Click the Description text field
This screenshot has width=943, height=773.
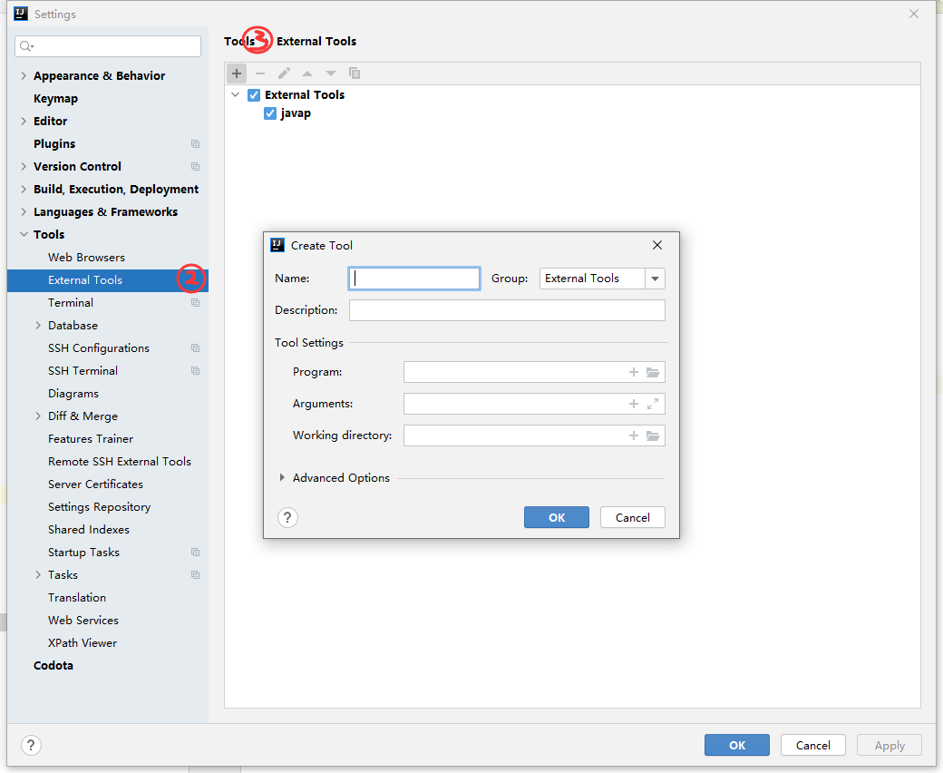click(x=507, y=310)
